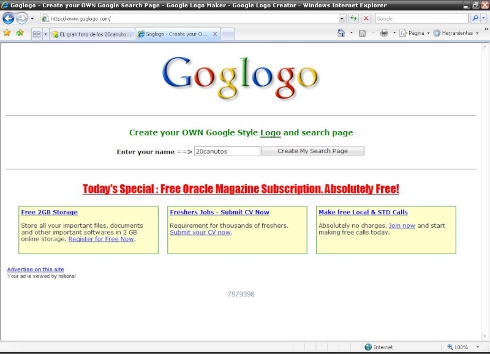Click the Internet Explorer title bar icon

[5, 5]
